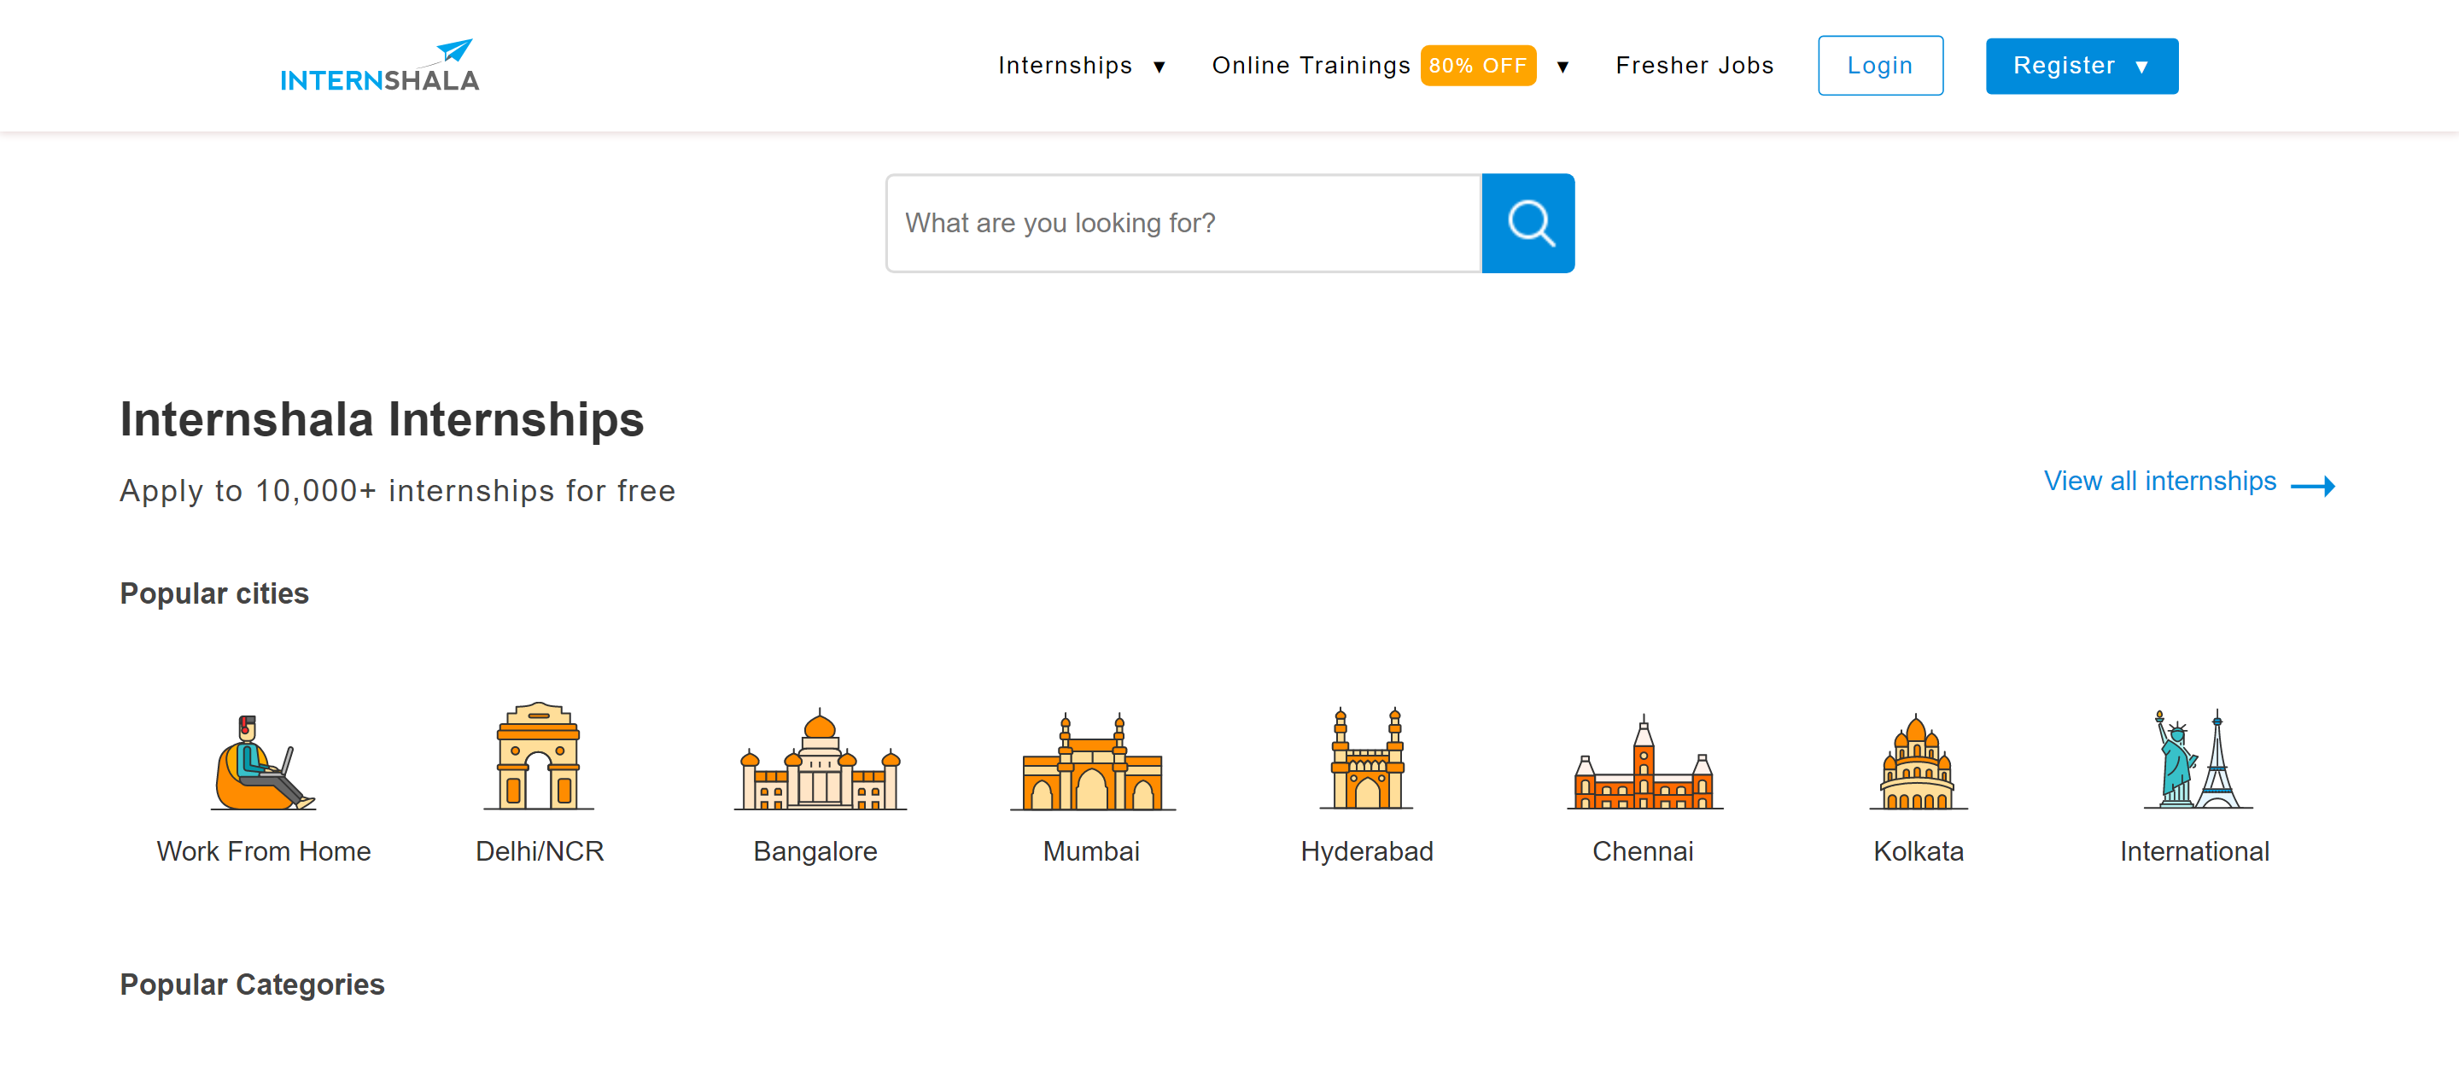Focus the 'What are you looking for?' field
The height and width of the screenshot is (1069, 2459).
(x=1183, y=224)
